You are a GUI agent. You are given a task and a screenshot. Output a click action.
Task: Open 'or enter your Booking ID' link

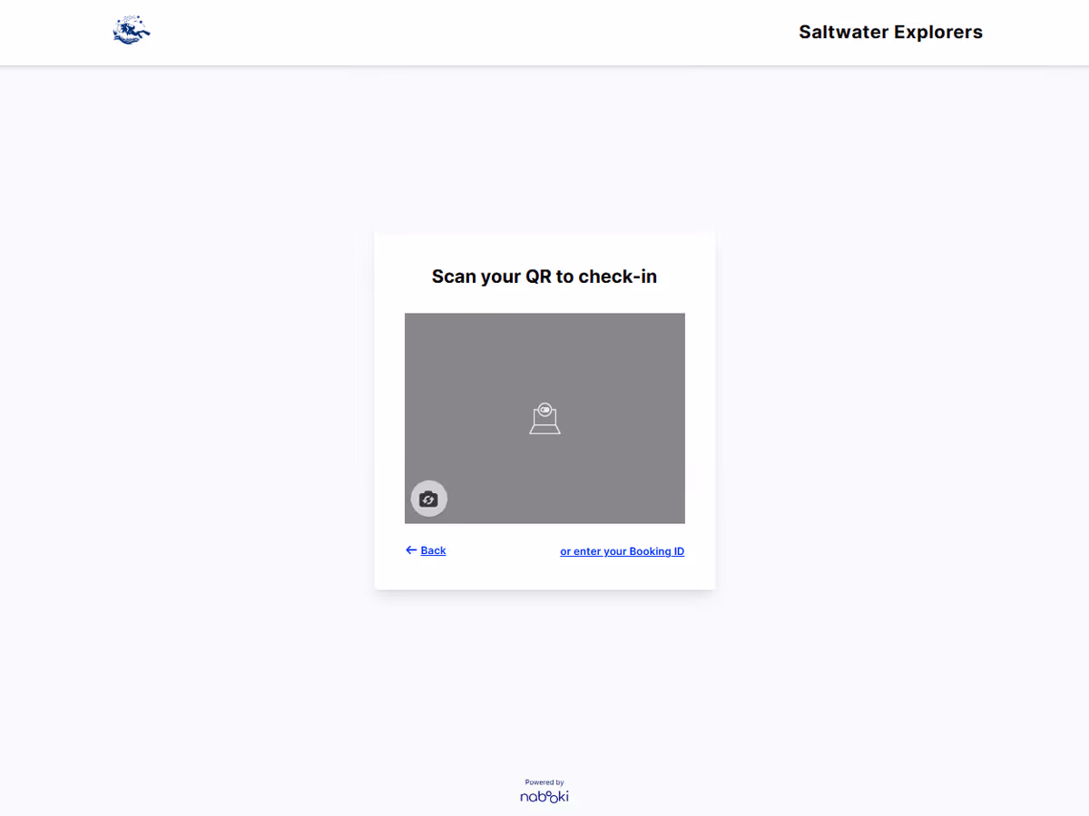[x=622, y=551]
